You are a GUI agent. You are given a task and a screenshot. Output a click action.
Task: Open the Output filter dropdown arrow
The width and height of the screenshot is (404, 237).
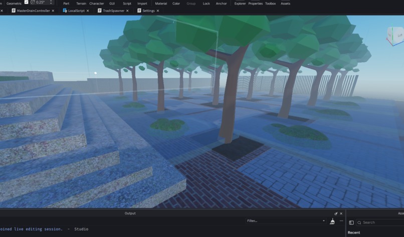324,221
